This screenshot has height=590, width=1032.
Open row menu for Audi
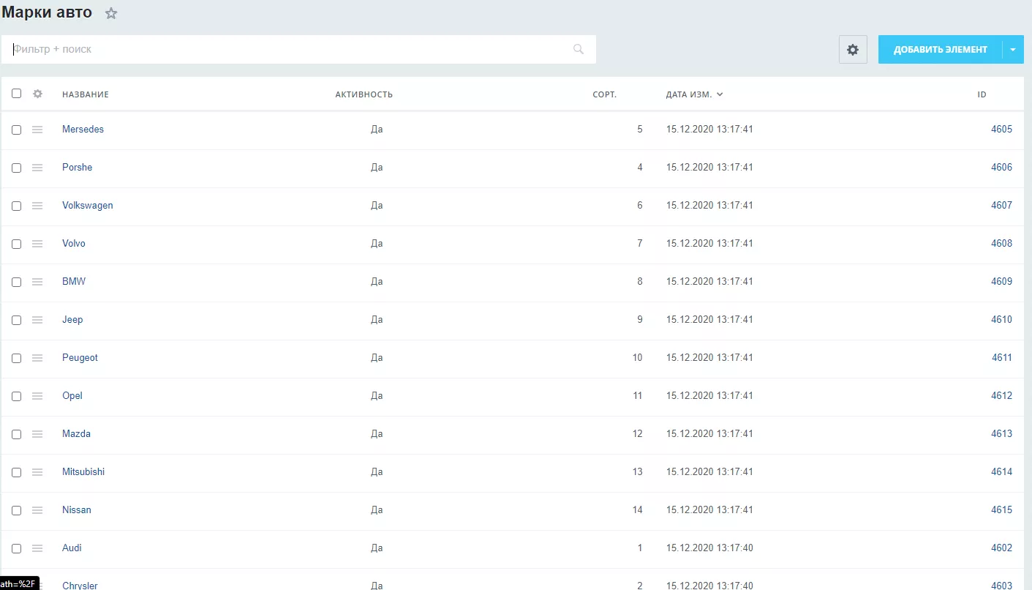coord(37,548)
